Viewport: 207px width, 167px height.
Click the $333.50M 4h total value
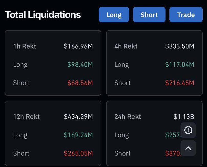180,46
